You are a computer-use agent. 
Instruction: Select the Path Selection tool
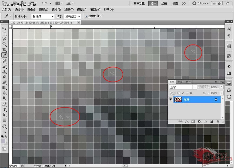(x=4, y=115)
